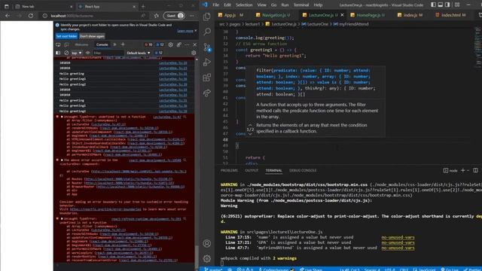This screenshot has width=482, height=271.
Task: Open the Selection menu
Action: (x=244, y=5)
